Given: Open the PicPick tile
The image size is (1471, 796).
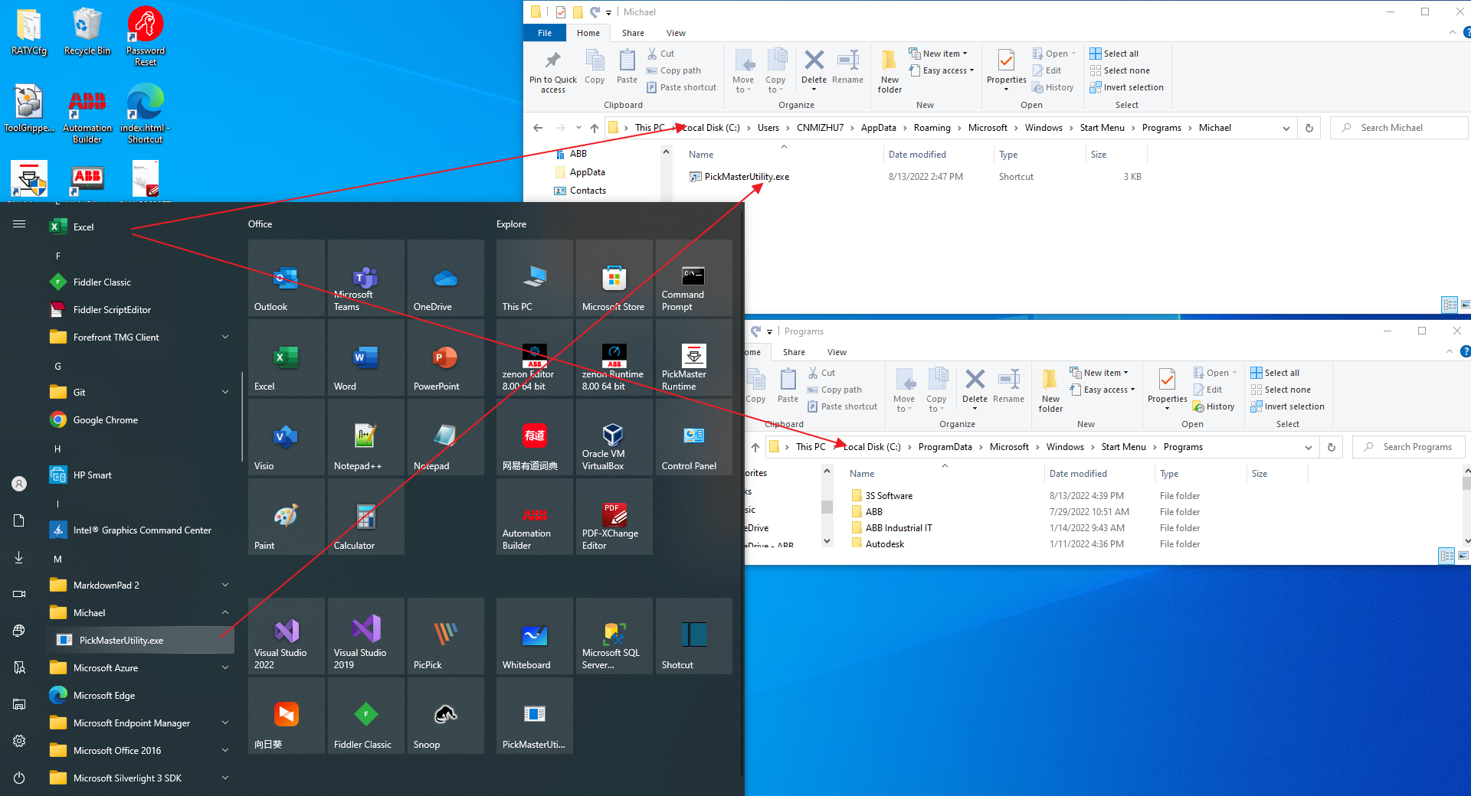Looking at the screenshot, I should [445, 636].
